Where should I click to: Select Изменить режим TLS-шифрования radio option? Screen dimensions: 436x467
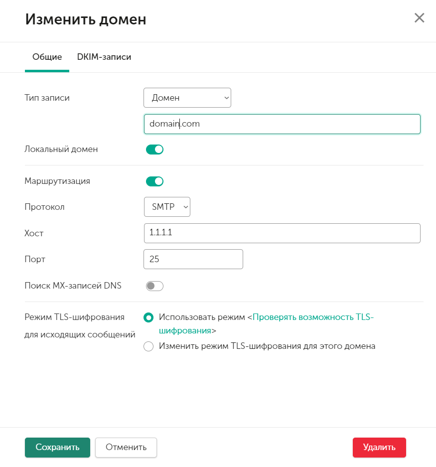coord(148,346)
